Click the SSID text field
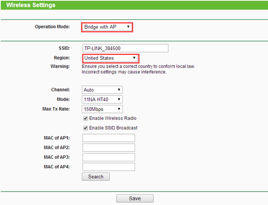268x205 pixels. coord(125,48)
